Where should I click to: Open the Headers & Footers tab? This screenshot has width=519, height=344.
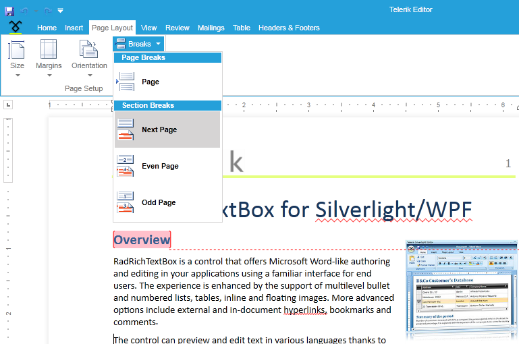coord(289,28)
